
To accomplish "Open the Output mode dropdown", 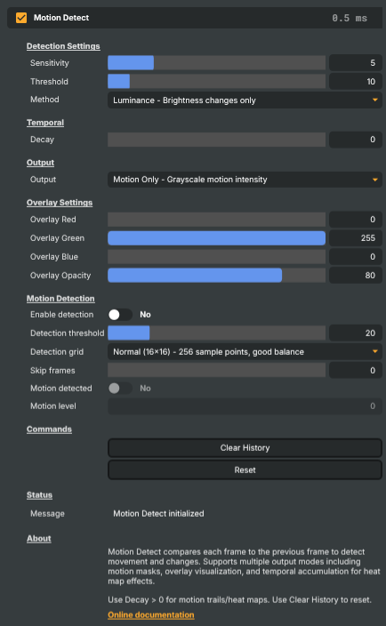I will [x=245, y=180].
